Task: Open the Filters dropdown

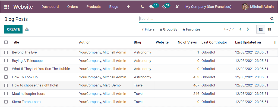Action: tap(148, 29)
